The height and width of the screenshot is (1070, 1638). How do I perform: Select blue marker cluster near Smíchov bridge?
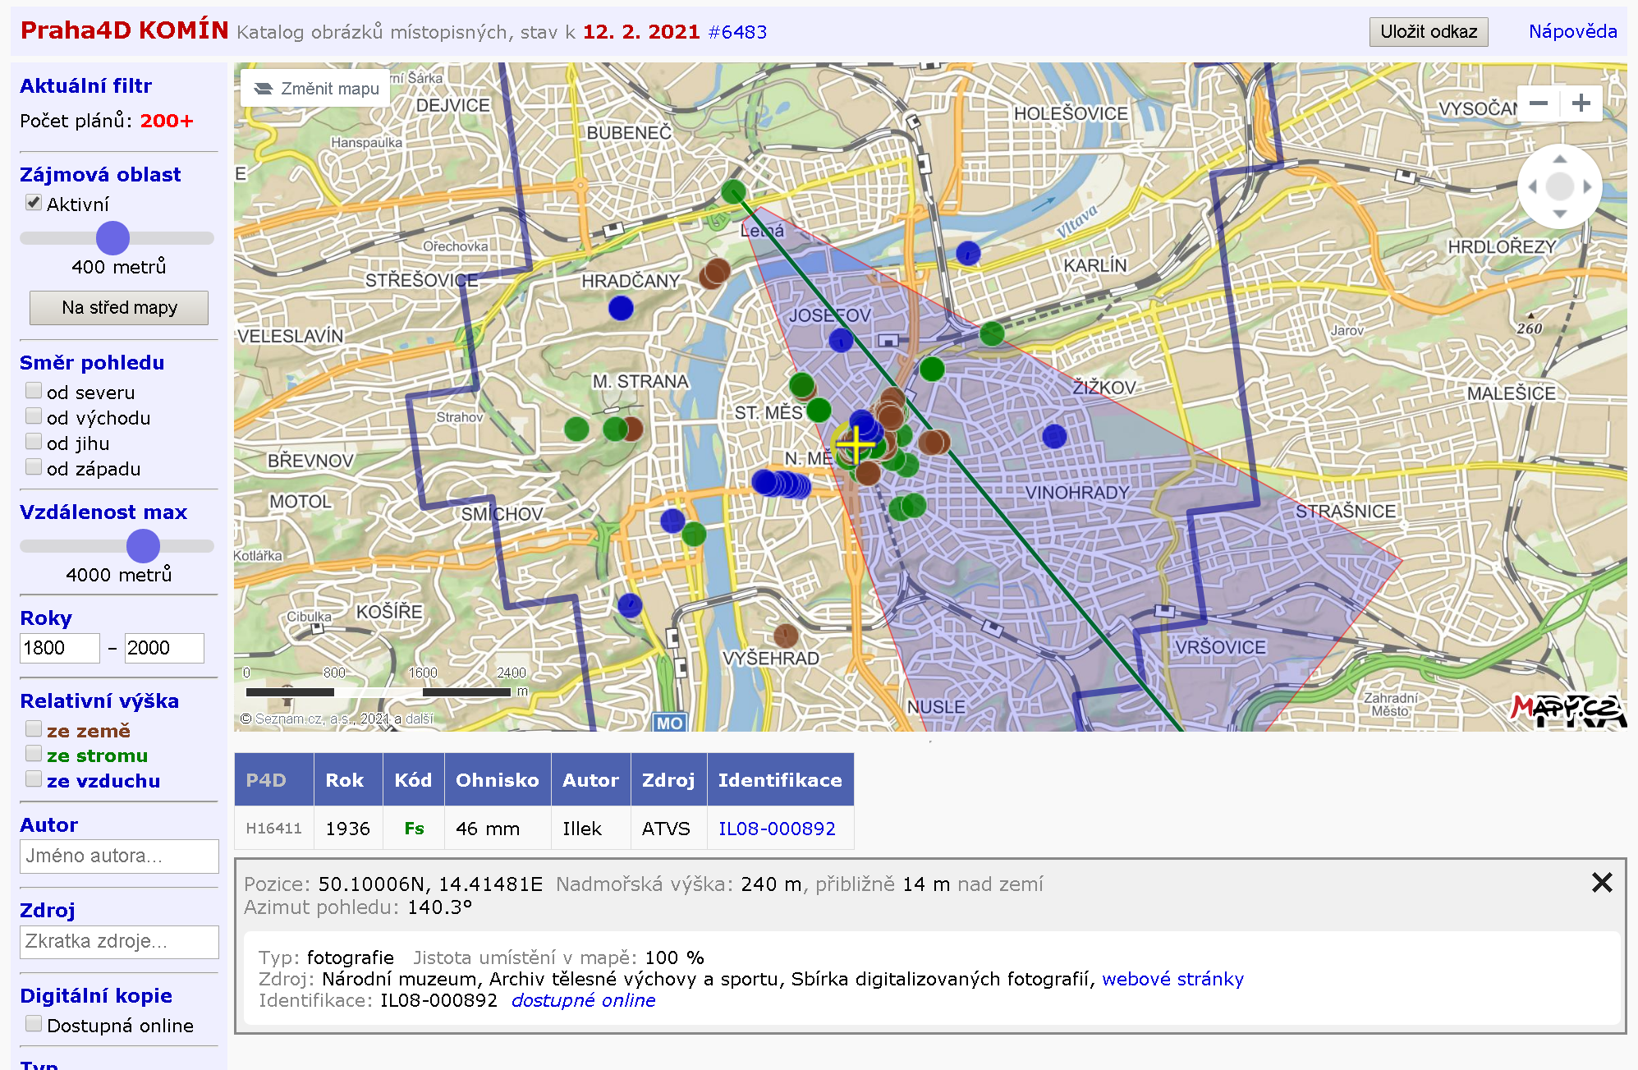coord(781,484)
